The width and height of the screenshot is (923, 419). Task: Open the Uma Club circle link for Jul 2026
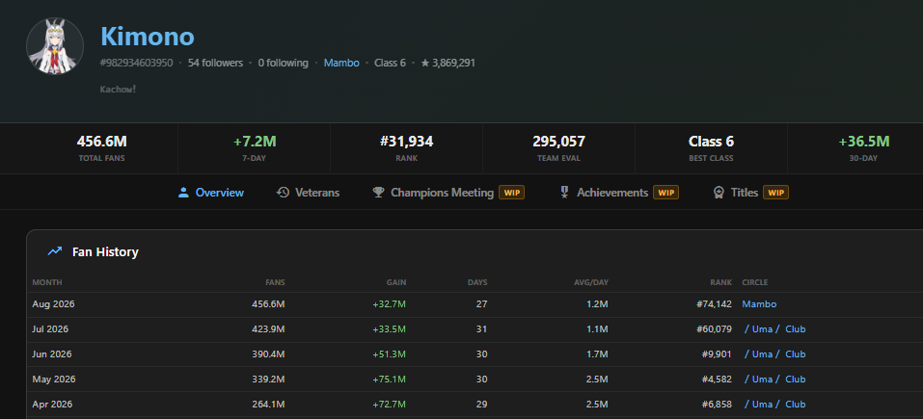pos(774,329)
